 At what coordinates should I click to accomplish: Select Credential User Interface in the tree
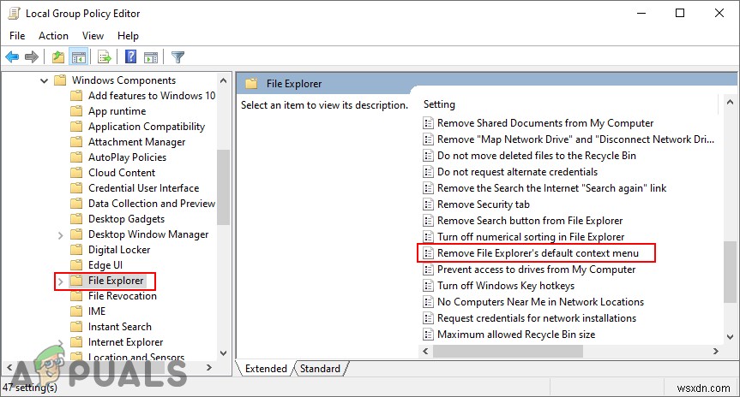(143, 188)
